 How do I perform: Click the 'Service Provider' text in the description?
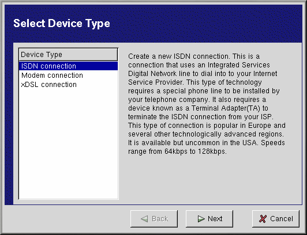pos(155,82)
